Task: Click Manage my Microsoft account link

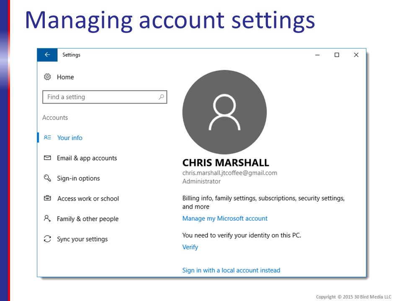Action: tap(225, 218)
